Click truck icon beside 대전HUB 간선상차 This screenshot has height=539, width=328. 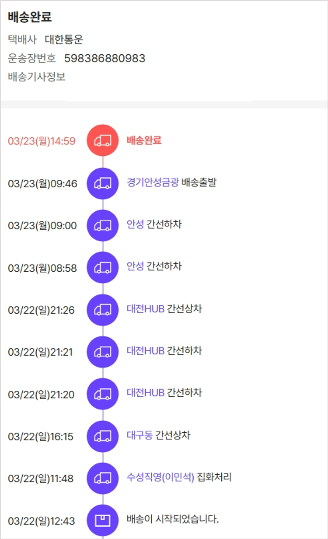coord(103,310)
